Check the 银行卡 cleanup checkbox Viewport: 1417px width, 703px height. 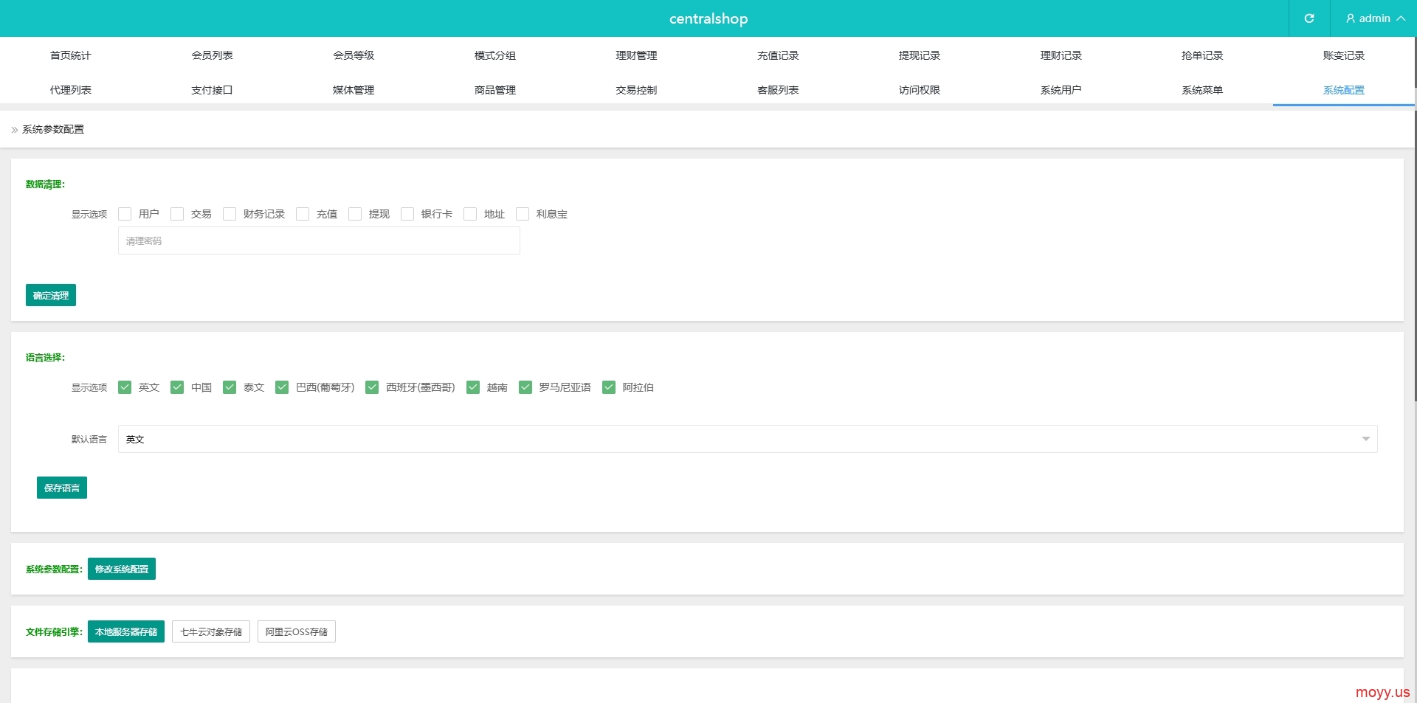[x=407, y=214]
